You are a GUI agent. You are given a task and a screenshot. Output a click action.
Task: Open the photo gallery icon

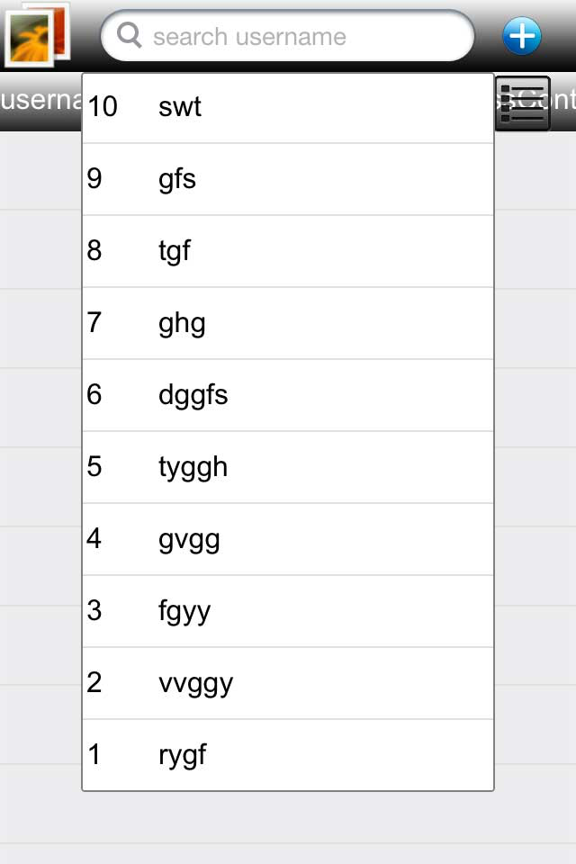tap(38, 35)
